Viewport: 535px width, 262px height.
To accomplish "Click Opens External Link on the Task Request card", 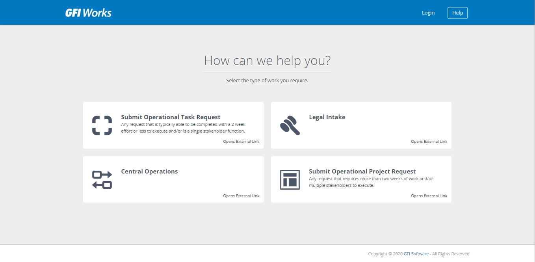I will [241, 142].
